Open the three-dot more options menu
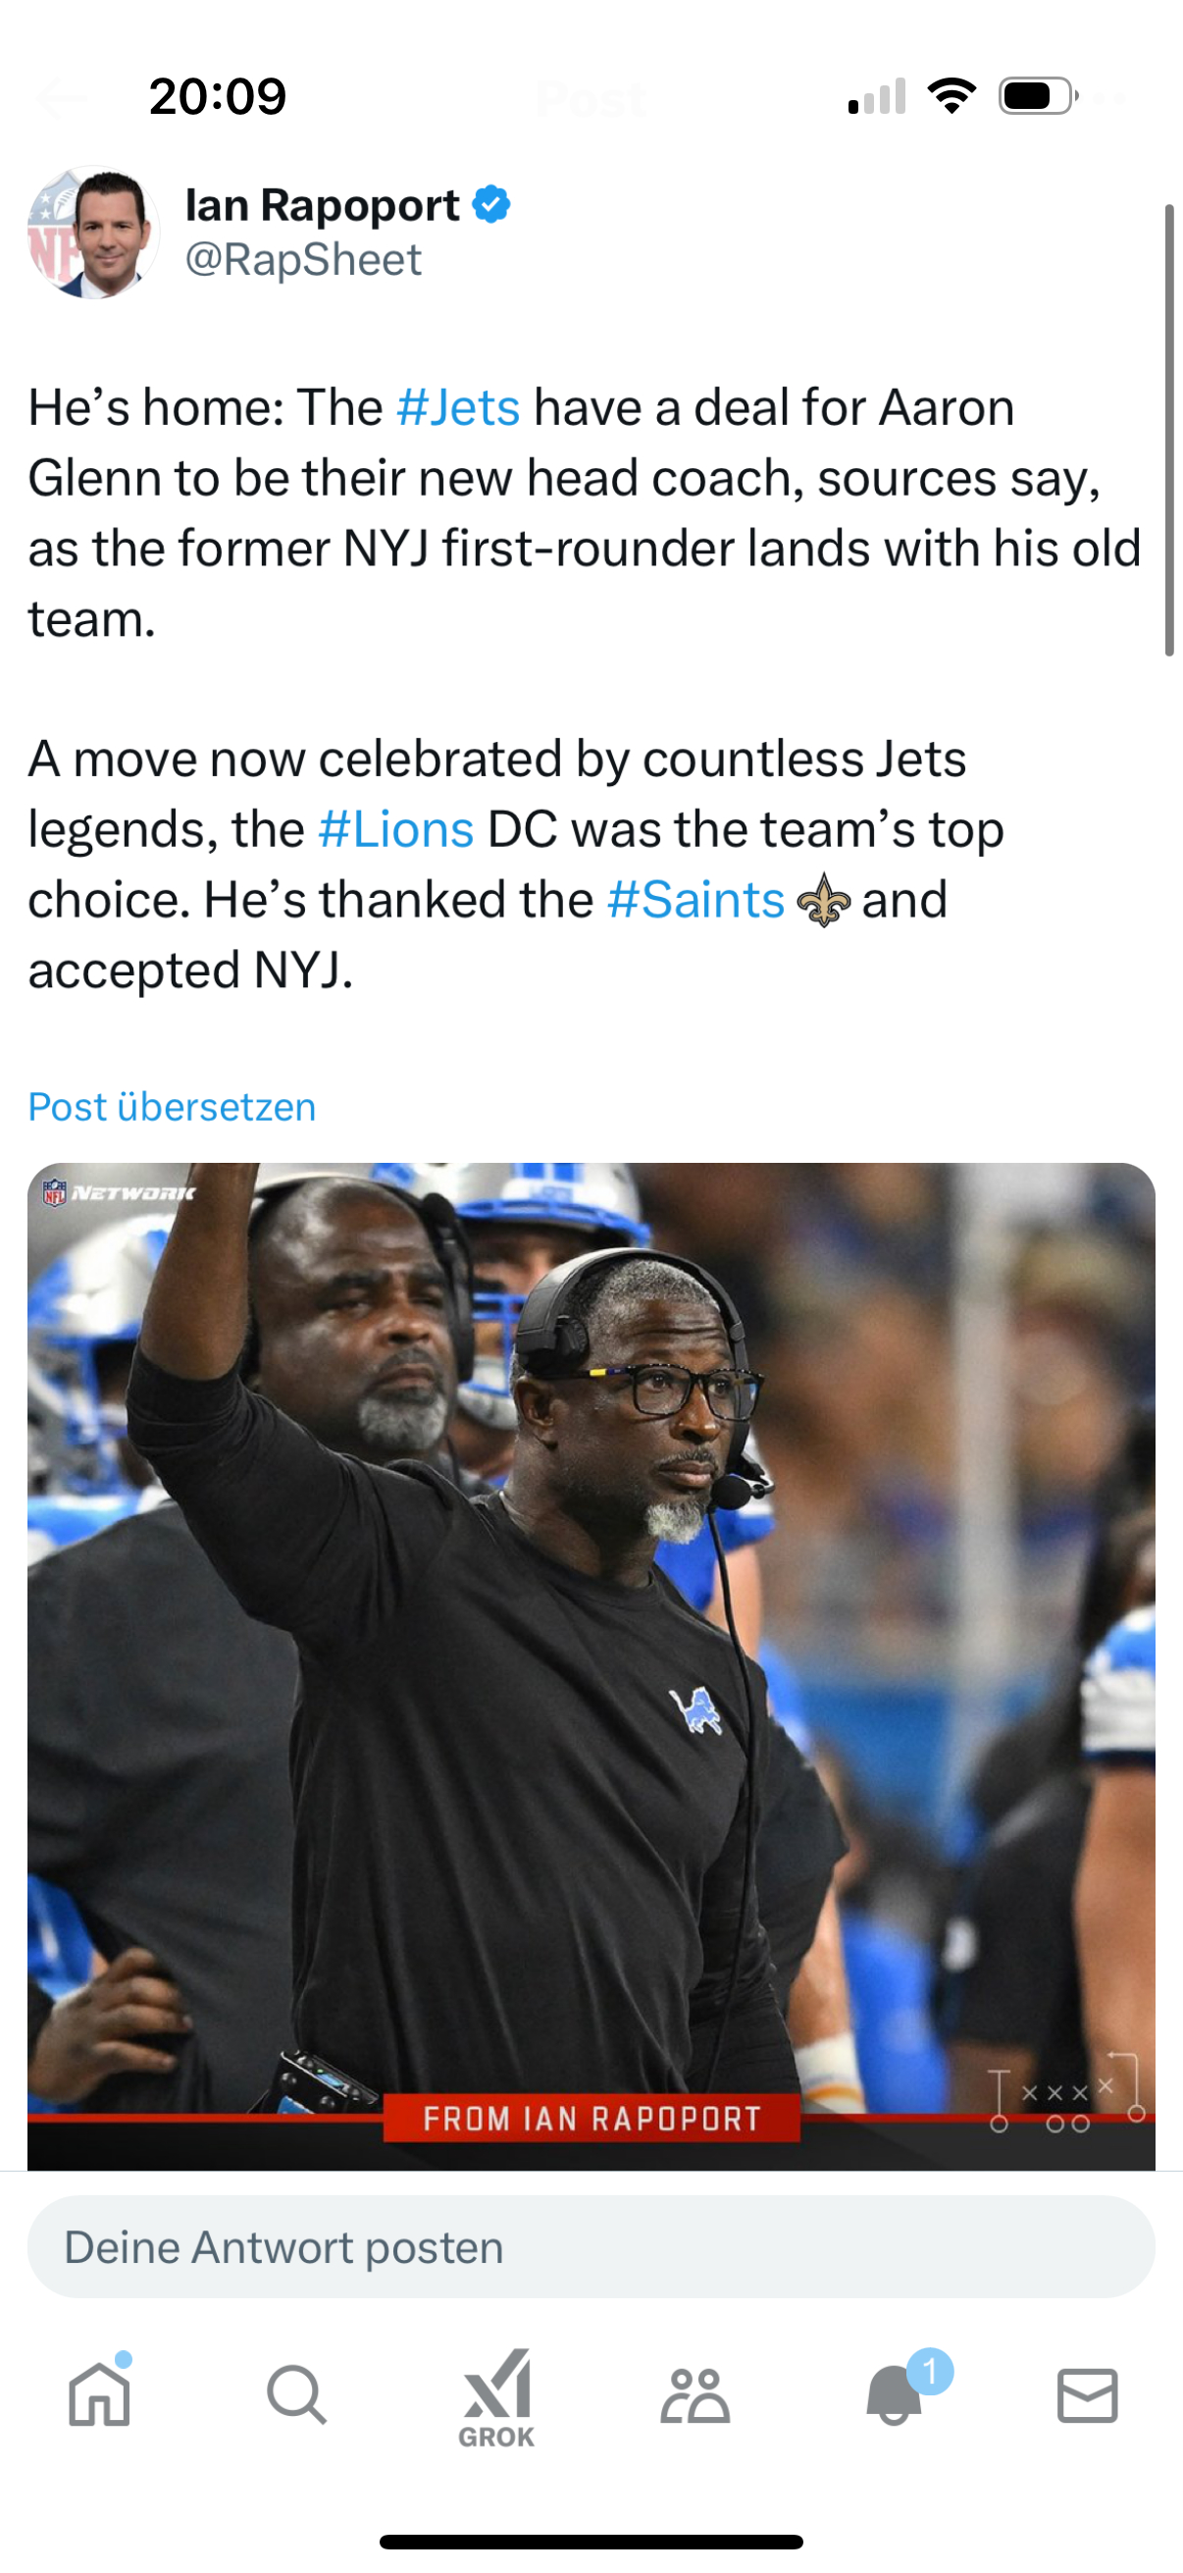The image size is (1183, 2573). click(x=1110, y=99)
